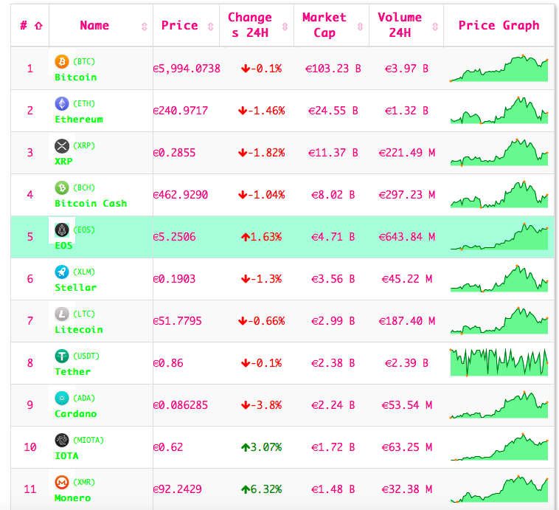
Task: Click the Monero orange logo icon
Action: click(x=62, y=482)
